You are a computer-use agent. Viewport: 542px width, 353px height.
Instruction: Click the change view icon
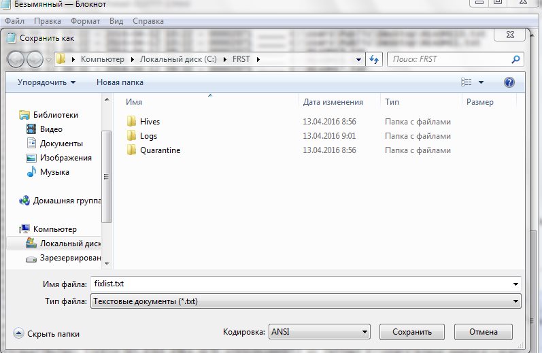[x=467, y=82]
